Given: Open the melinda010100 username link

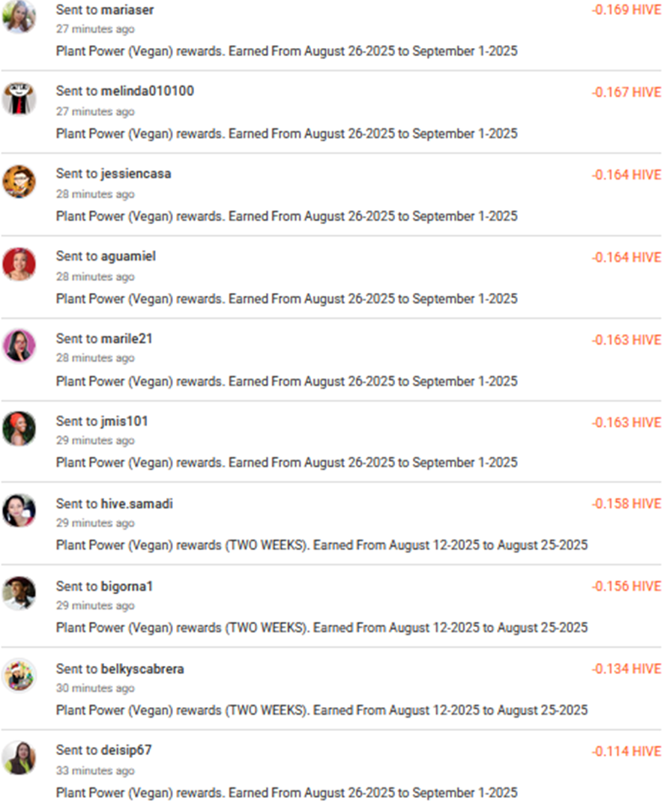Looking at the screenshot, I should pyautogui.click(x=147, y=91).
